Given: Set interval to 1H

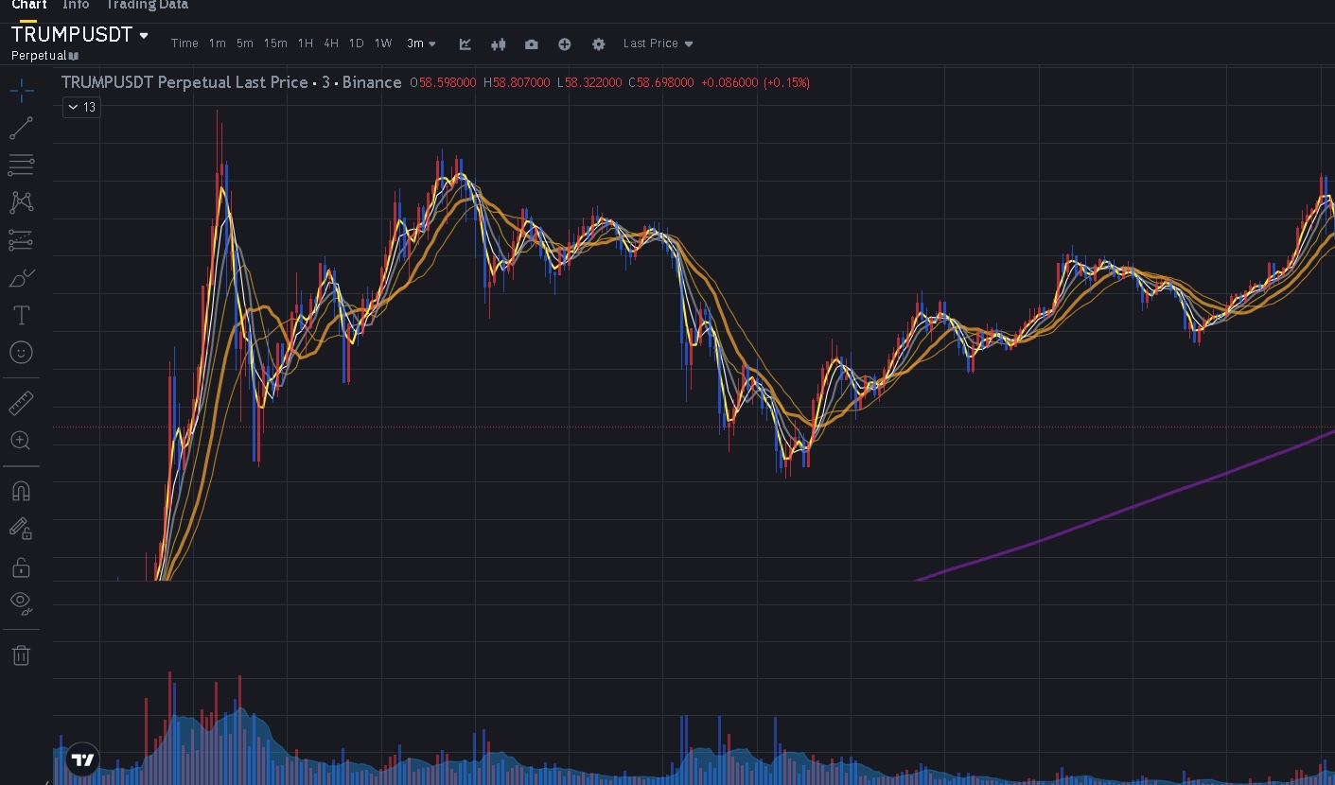Looking at the screenshot, I should [306, 44].
